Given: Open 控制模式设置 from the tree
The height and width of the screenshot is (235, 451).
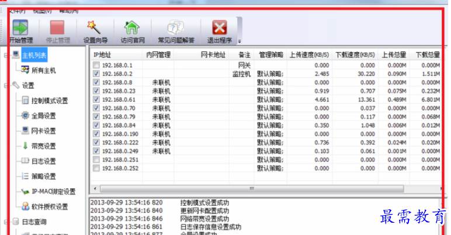Looking at the screenshot, I should tap(50, 101).
